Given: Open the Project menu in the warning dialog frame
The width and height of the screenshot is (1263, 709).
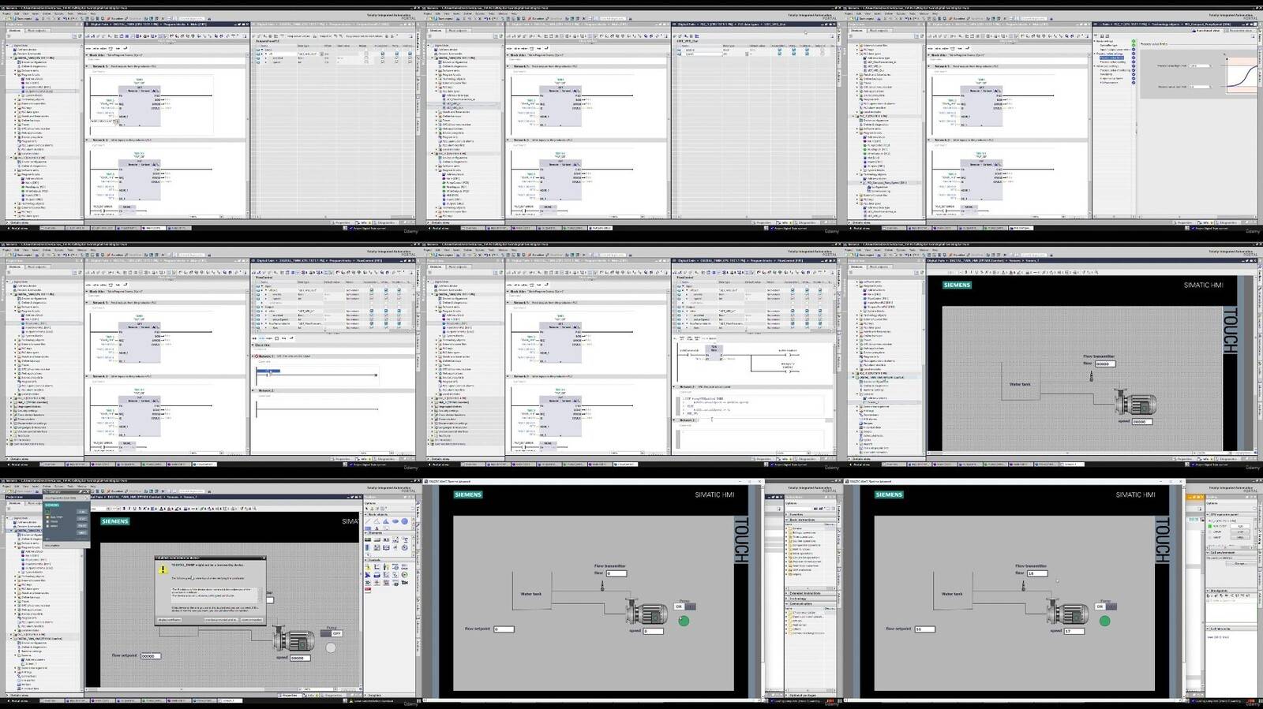Looking at the screenshot, I should [x=6, y=487].
